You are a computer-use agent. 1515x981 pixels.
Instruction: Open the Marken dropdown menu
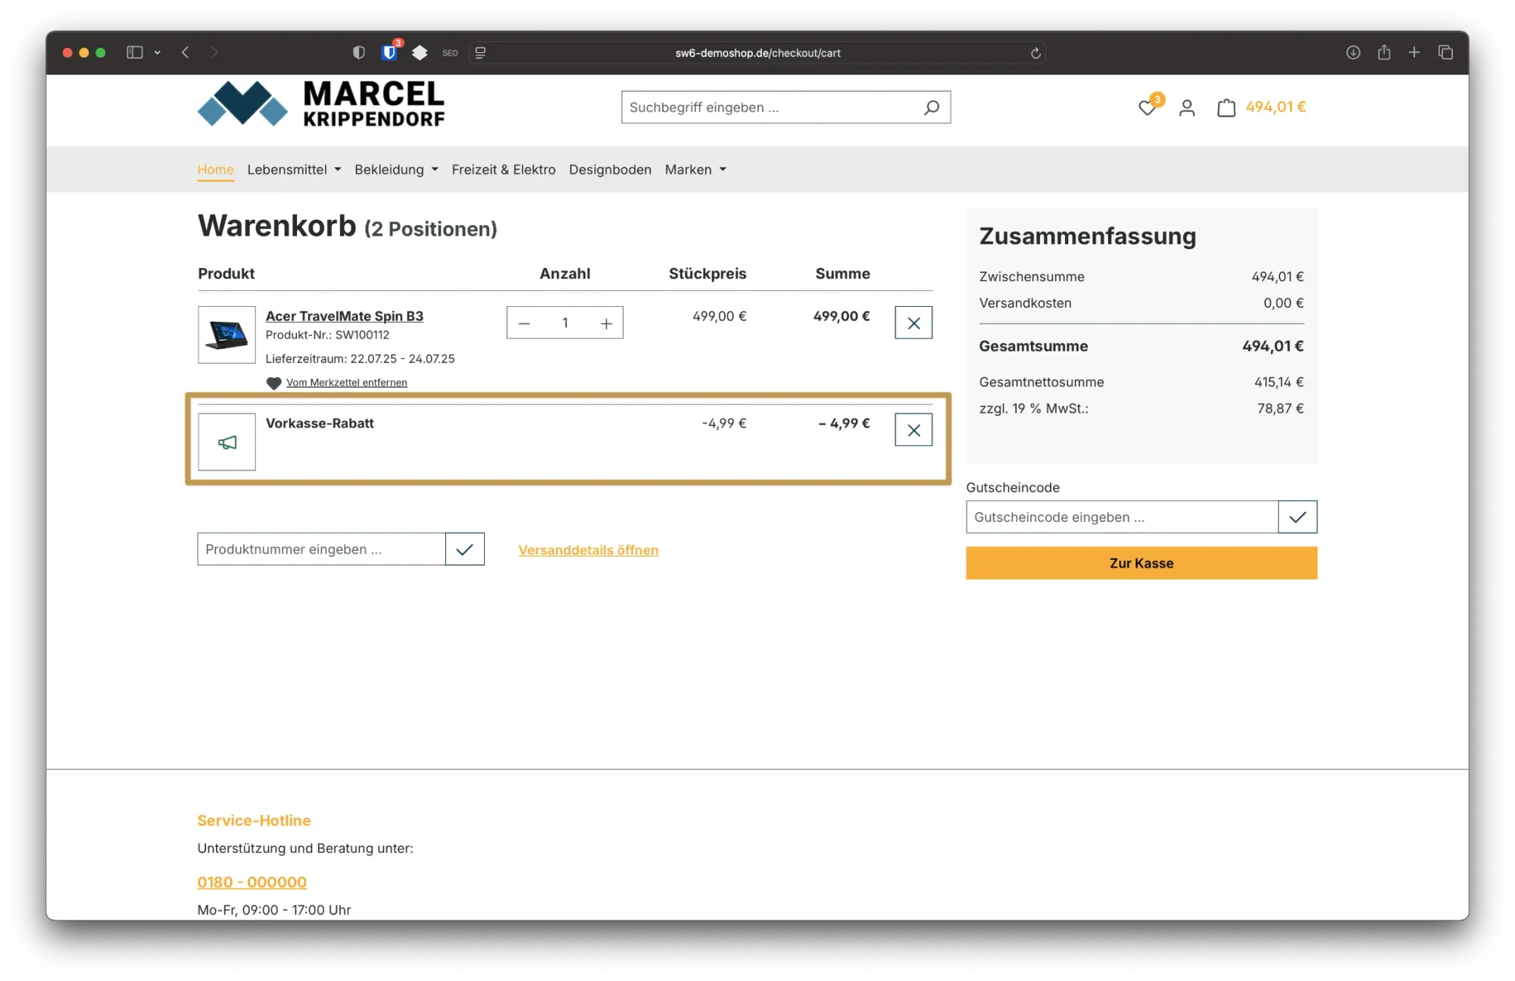[694, 169]
